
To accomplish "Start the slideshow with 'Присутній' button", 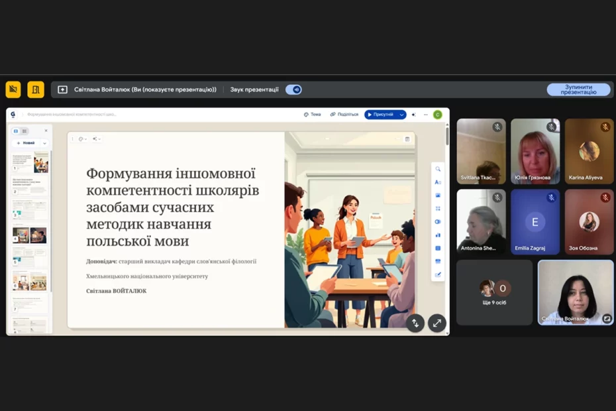I will click(x=380, y=115).
